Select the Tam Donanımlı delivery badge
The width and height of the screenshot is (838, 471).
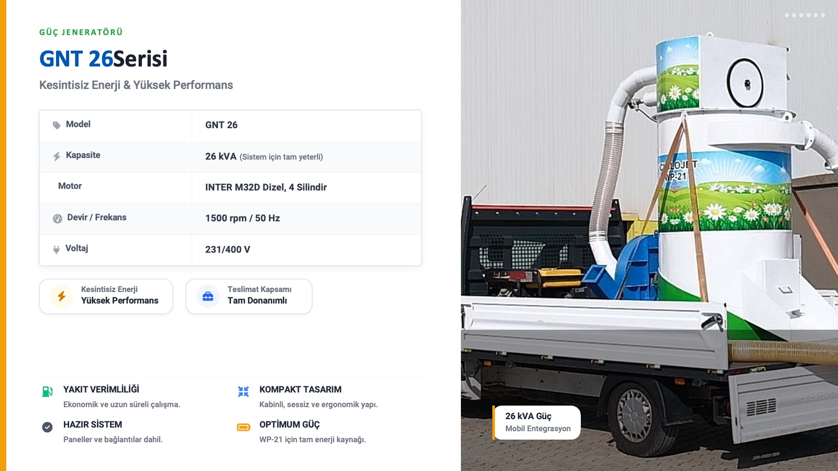click(249, 296)
